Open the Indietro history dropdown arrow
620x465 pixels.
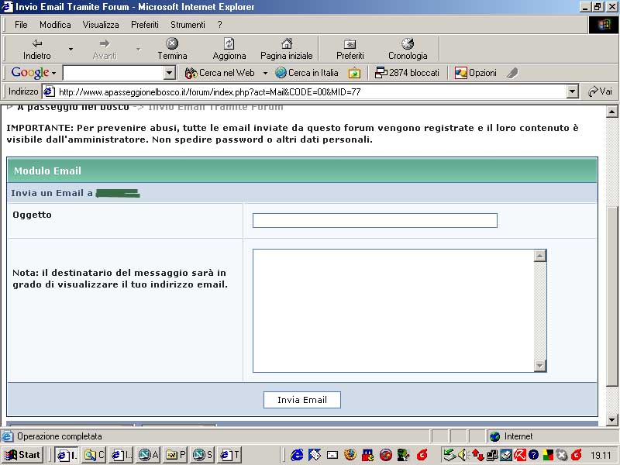pyautogui.click(x=71, y=49)
